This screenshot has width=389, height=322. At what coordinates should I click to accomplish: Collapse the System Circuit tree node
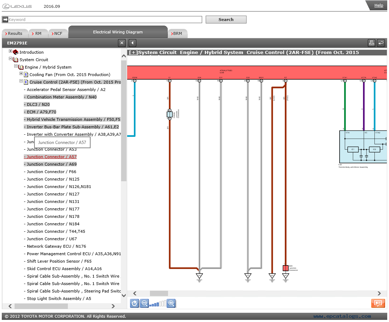click(x=10, y=59)
